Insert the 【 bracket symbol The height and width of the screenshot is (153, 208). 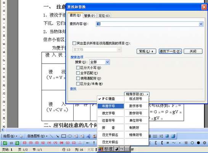162,143
